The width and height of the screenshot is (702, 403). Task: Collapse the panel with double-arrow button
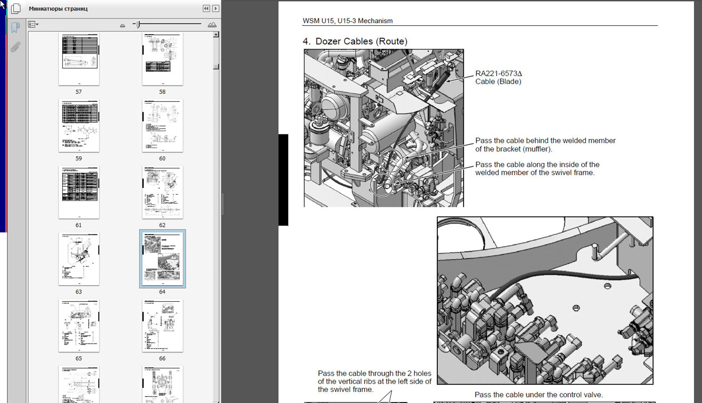pyautogui.click(x=206, y=8)
